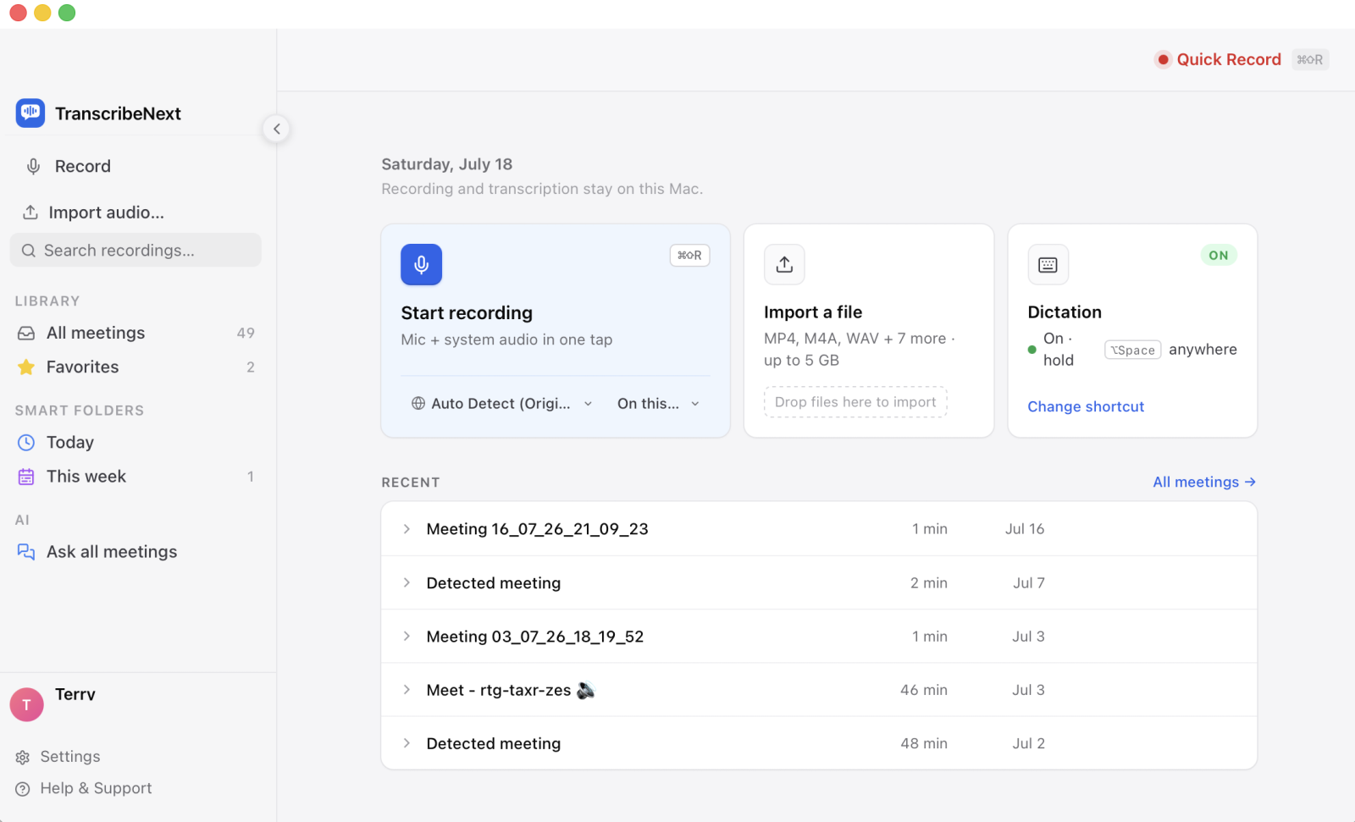Open the 'On this...' processing dropdown

coord(658,404)
